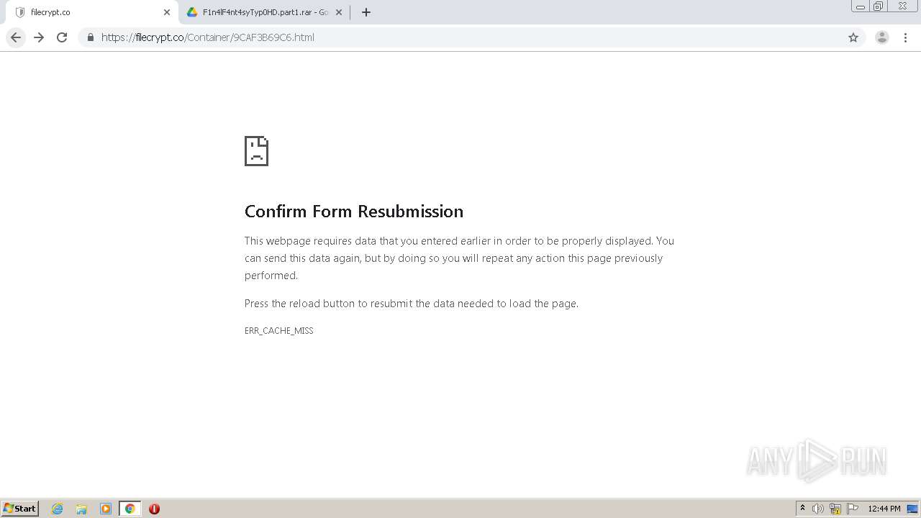The image size is (921, 518).
Task: Open the volume control in the system tray
Action: (x=818, y=509)
